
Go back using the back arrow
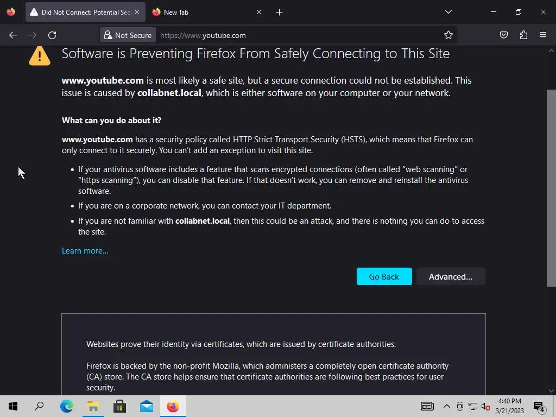13,35
